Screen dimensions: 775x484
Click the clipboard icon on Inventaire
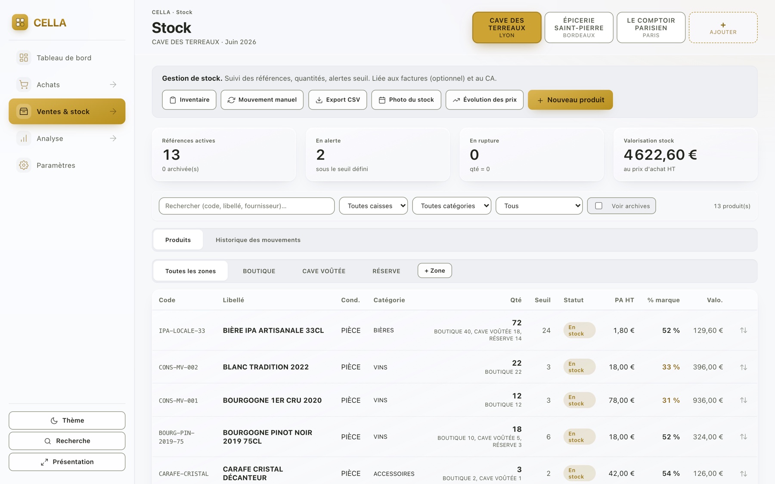click(173, 100)
